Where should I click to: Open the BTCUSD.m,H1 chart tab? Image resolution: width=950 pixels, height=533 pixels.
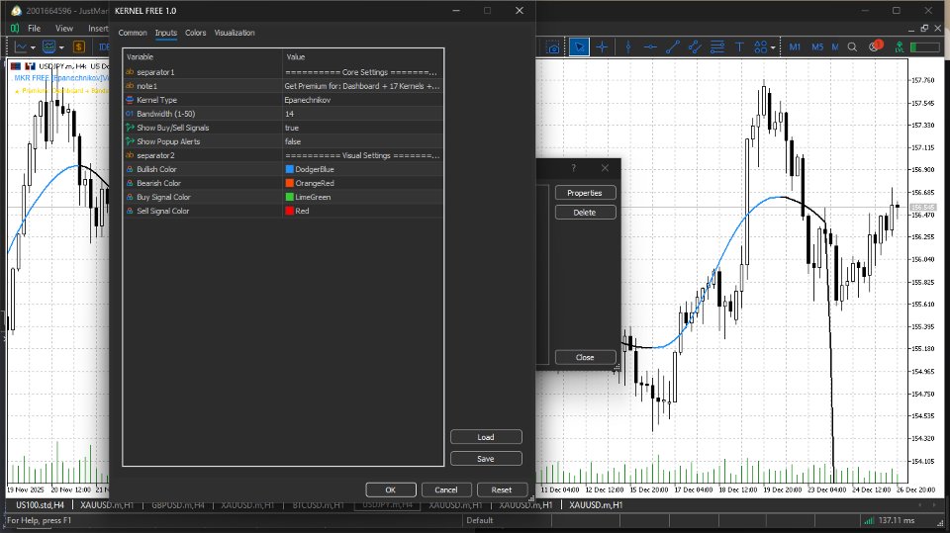pyautogui.click(x=318, y=504)
